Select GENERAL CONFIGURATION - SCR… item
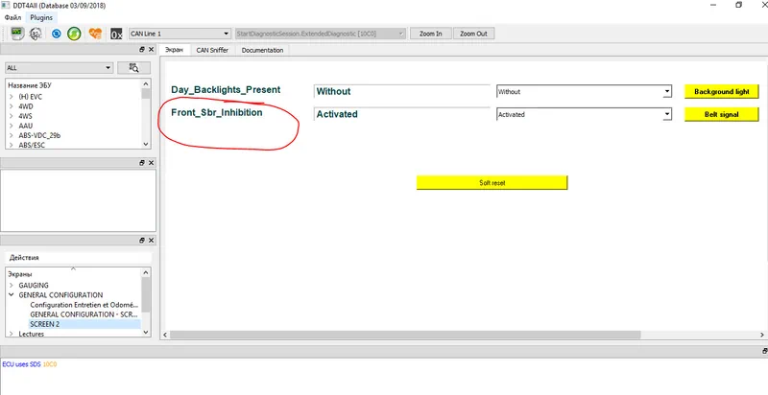Screen dimensions: 768x395 coord(84,314)
